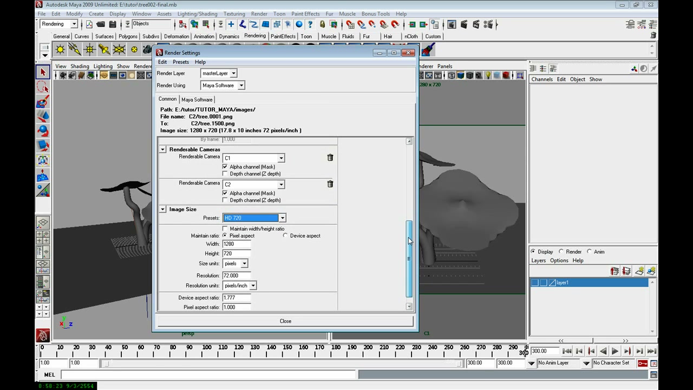Select the Render radio button in layer editor

pos(561,252)
